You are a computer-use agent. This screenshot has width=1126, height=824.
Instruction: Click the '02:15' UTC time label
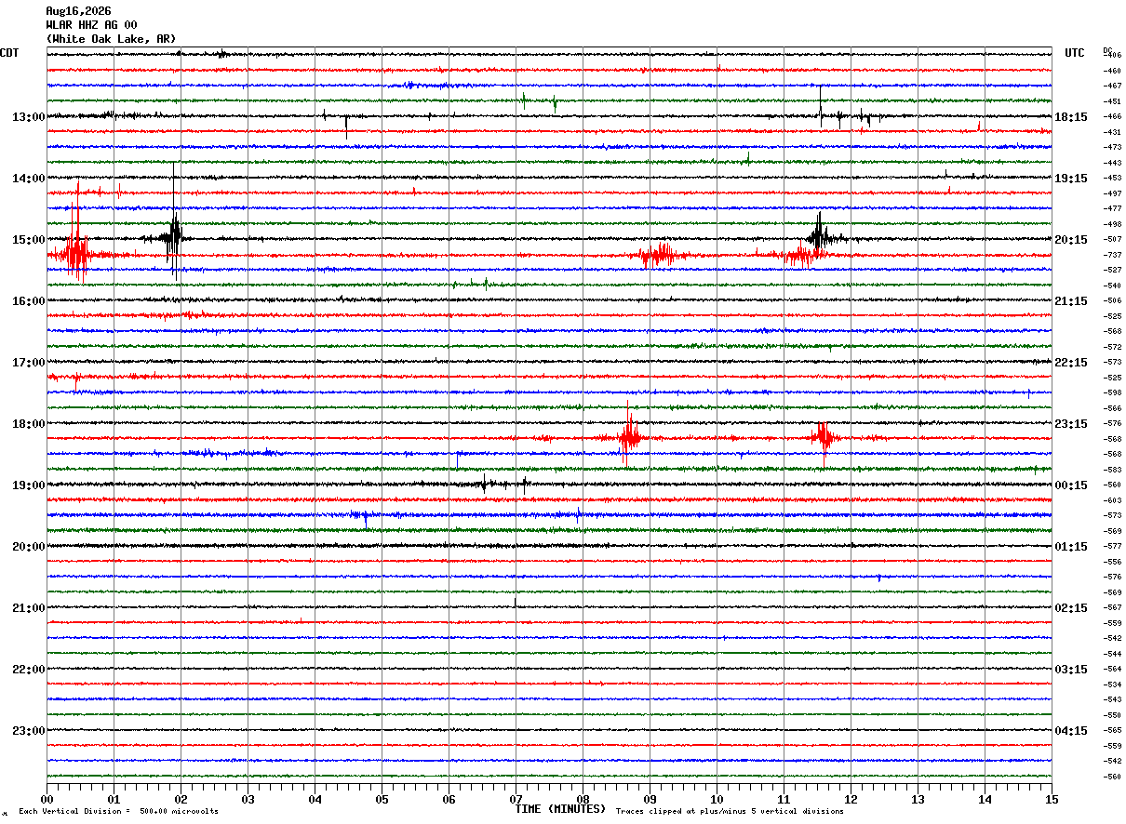tap(1071, 608)
